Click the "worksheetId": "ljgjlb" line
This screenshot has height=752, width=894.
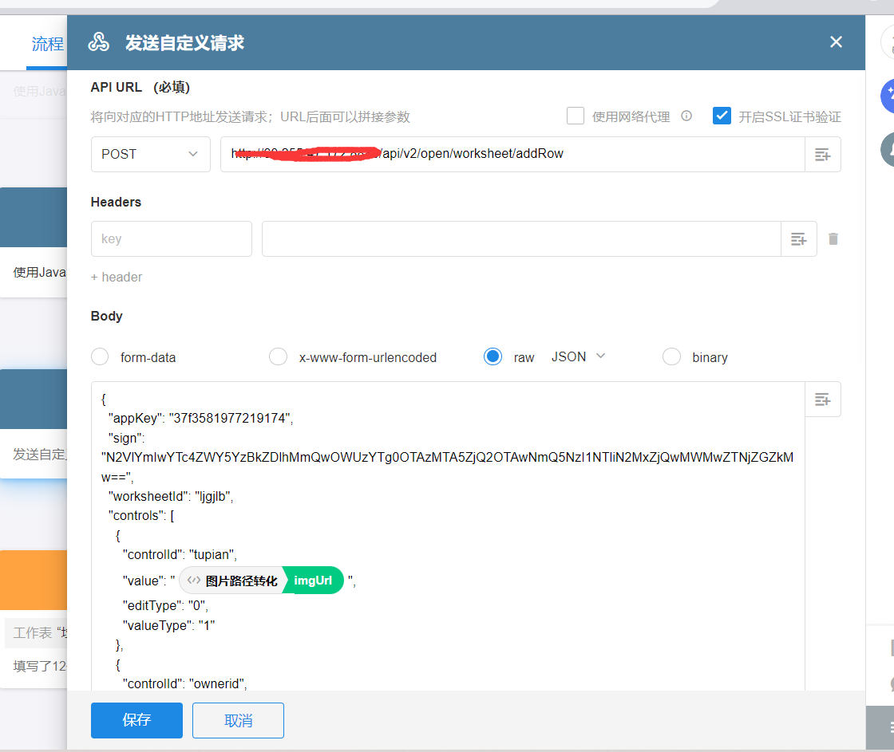(171, 496)
